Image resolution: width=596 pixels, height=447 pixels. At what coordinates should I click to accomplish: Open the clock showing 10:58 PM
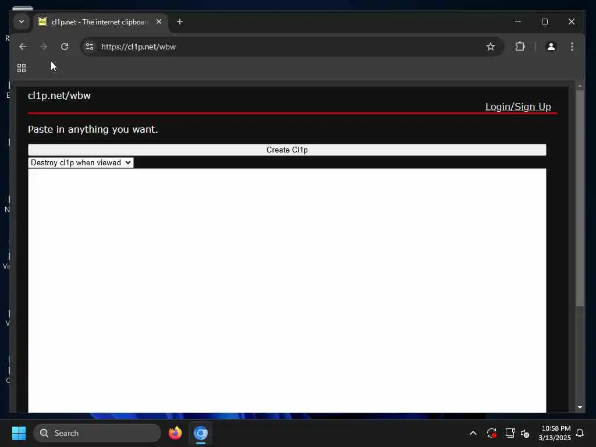(x=555, y=433)
